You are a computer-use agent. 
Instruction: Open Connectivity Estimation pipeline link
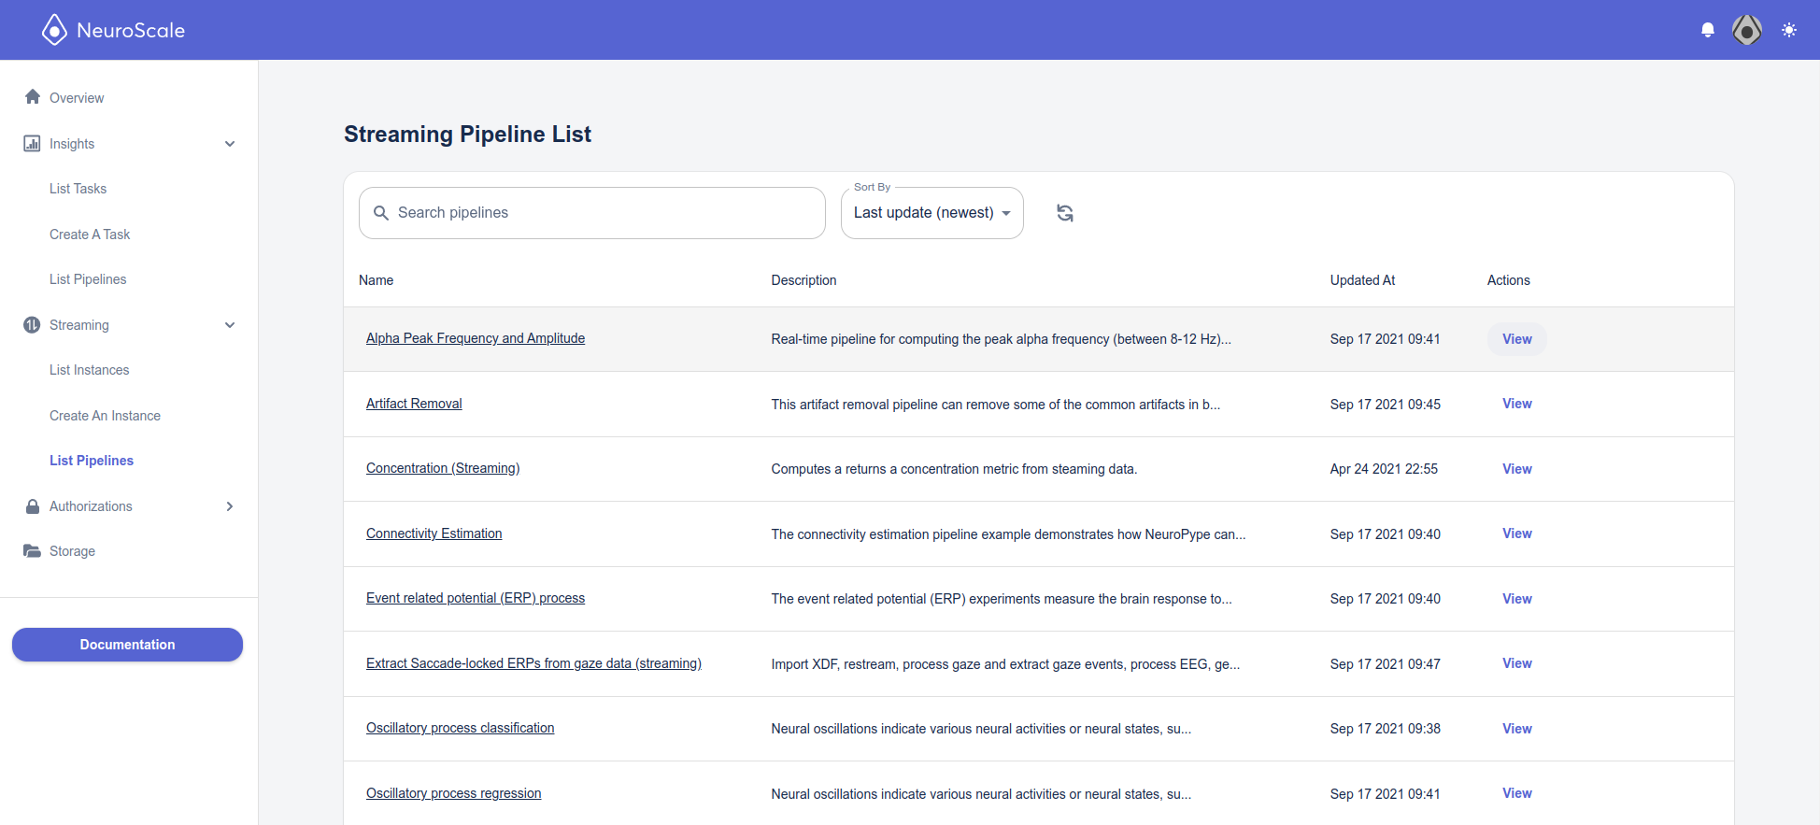tap(434, 533)
